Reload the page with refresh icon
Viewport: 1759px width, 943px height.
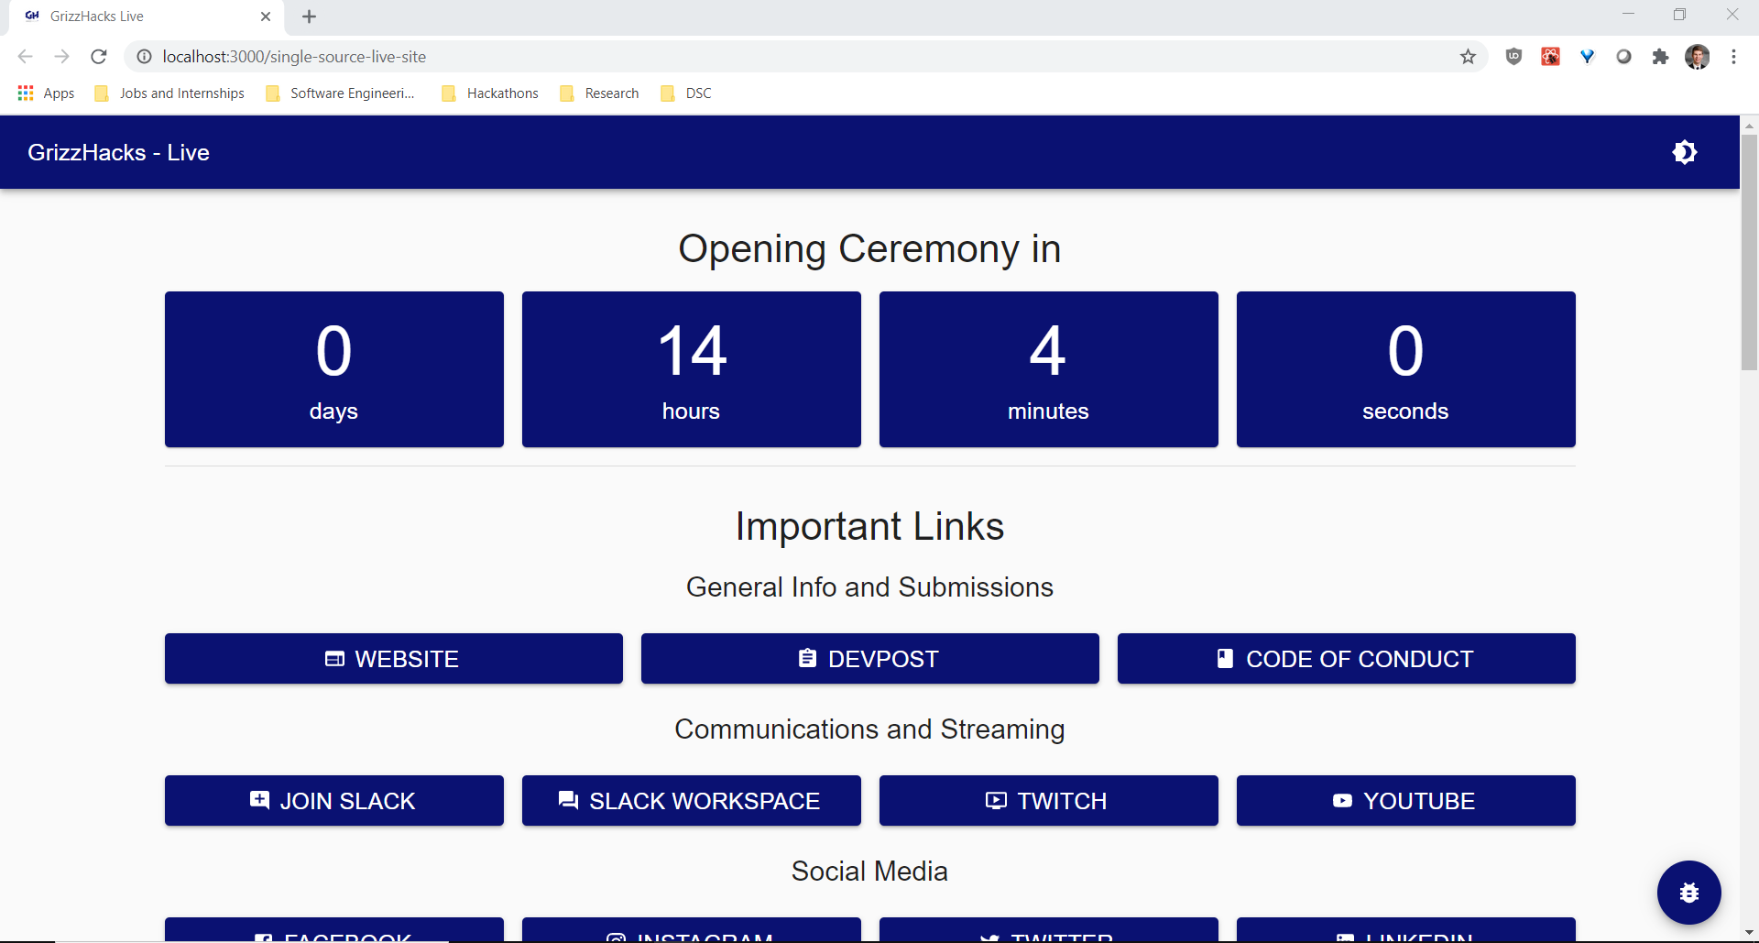pos(99,57)
